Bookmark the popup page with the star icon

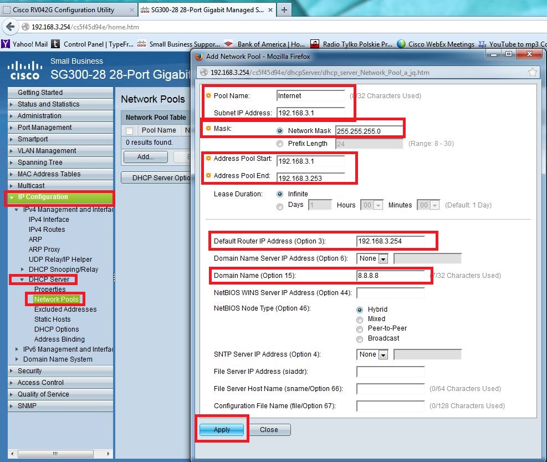pos(533,72)
